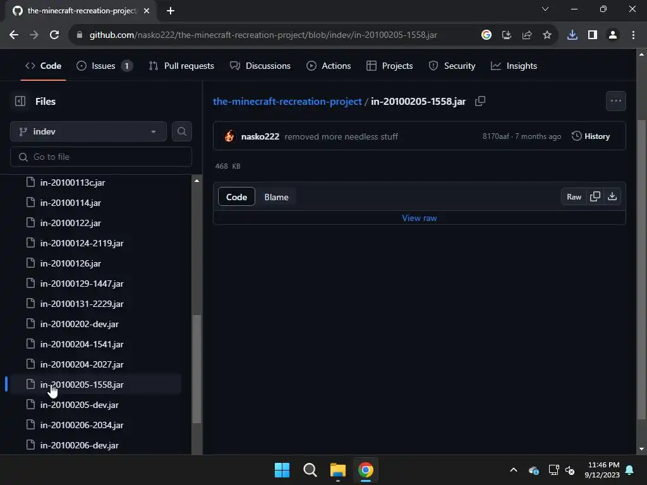Open the Projects tab
The width and height of the screenshot is (647, 485).
[x=389, y=66]
